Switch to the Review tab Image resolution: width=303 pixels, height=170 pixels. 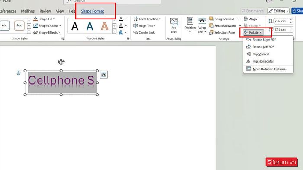tap(45, 11)
